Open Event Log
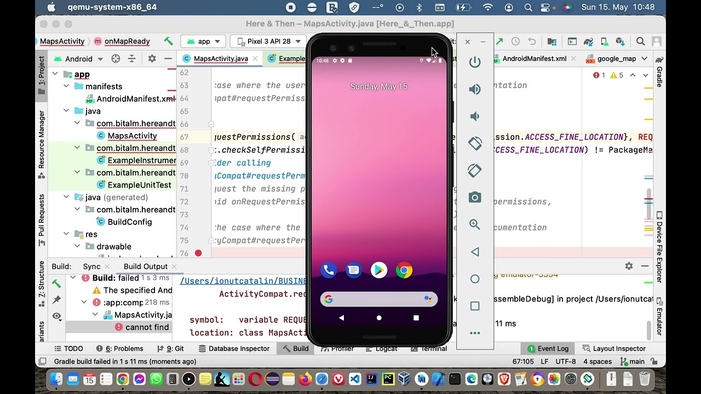 pyautogui.click(x=548, y=349)
